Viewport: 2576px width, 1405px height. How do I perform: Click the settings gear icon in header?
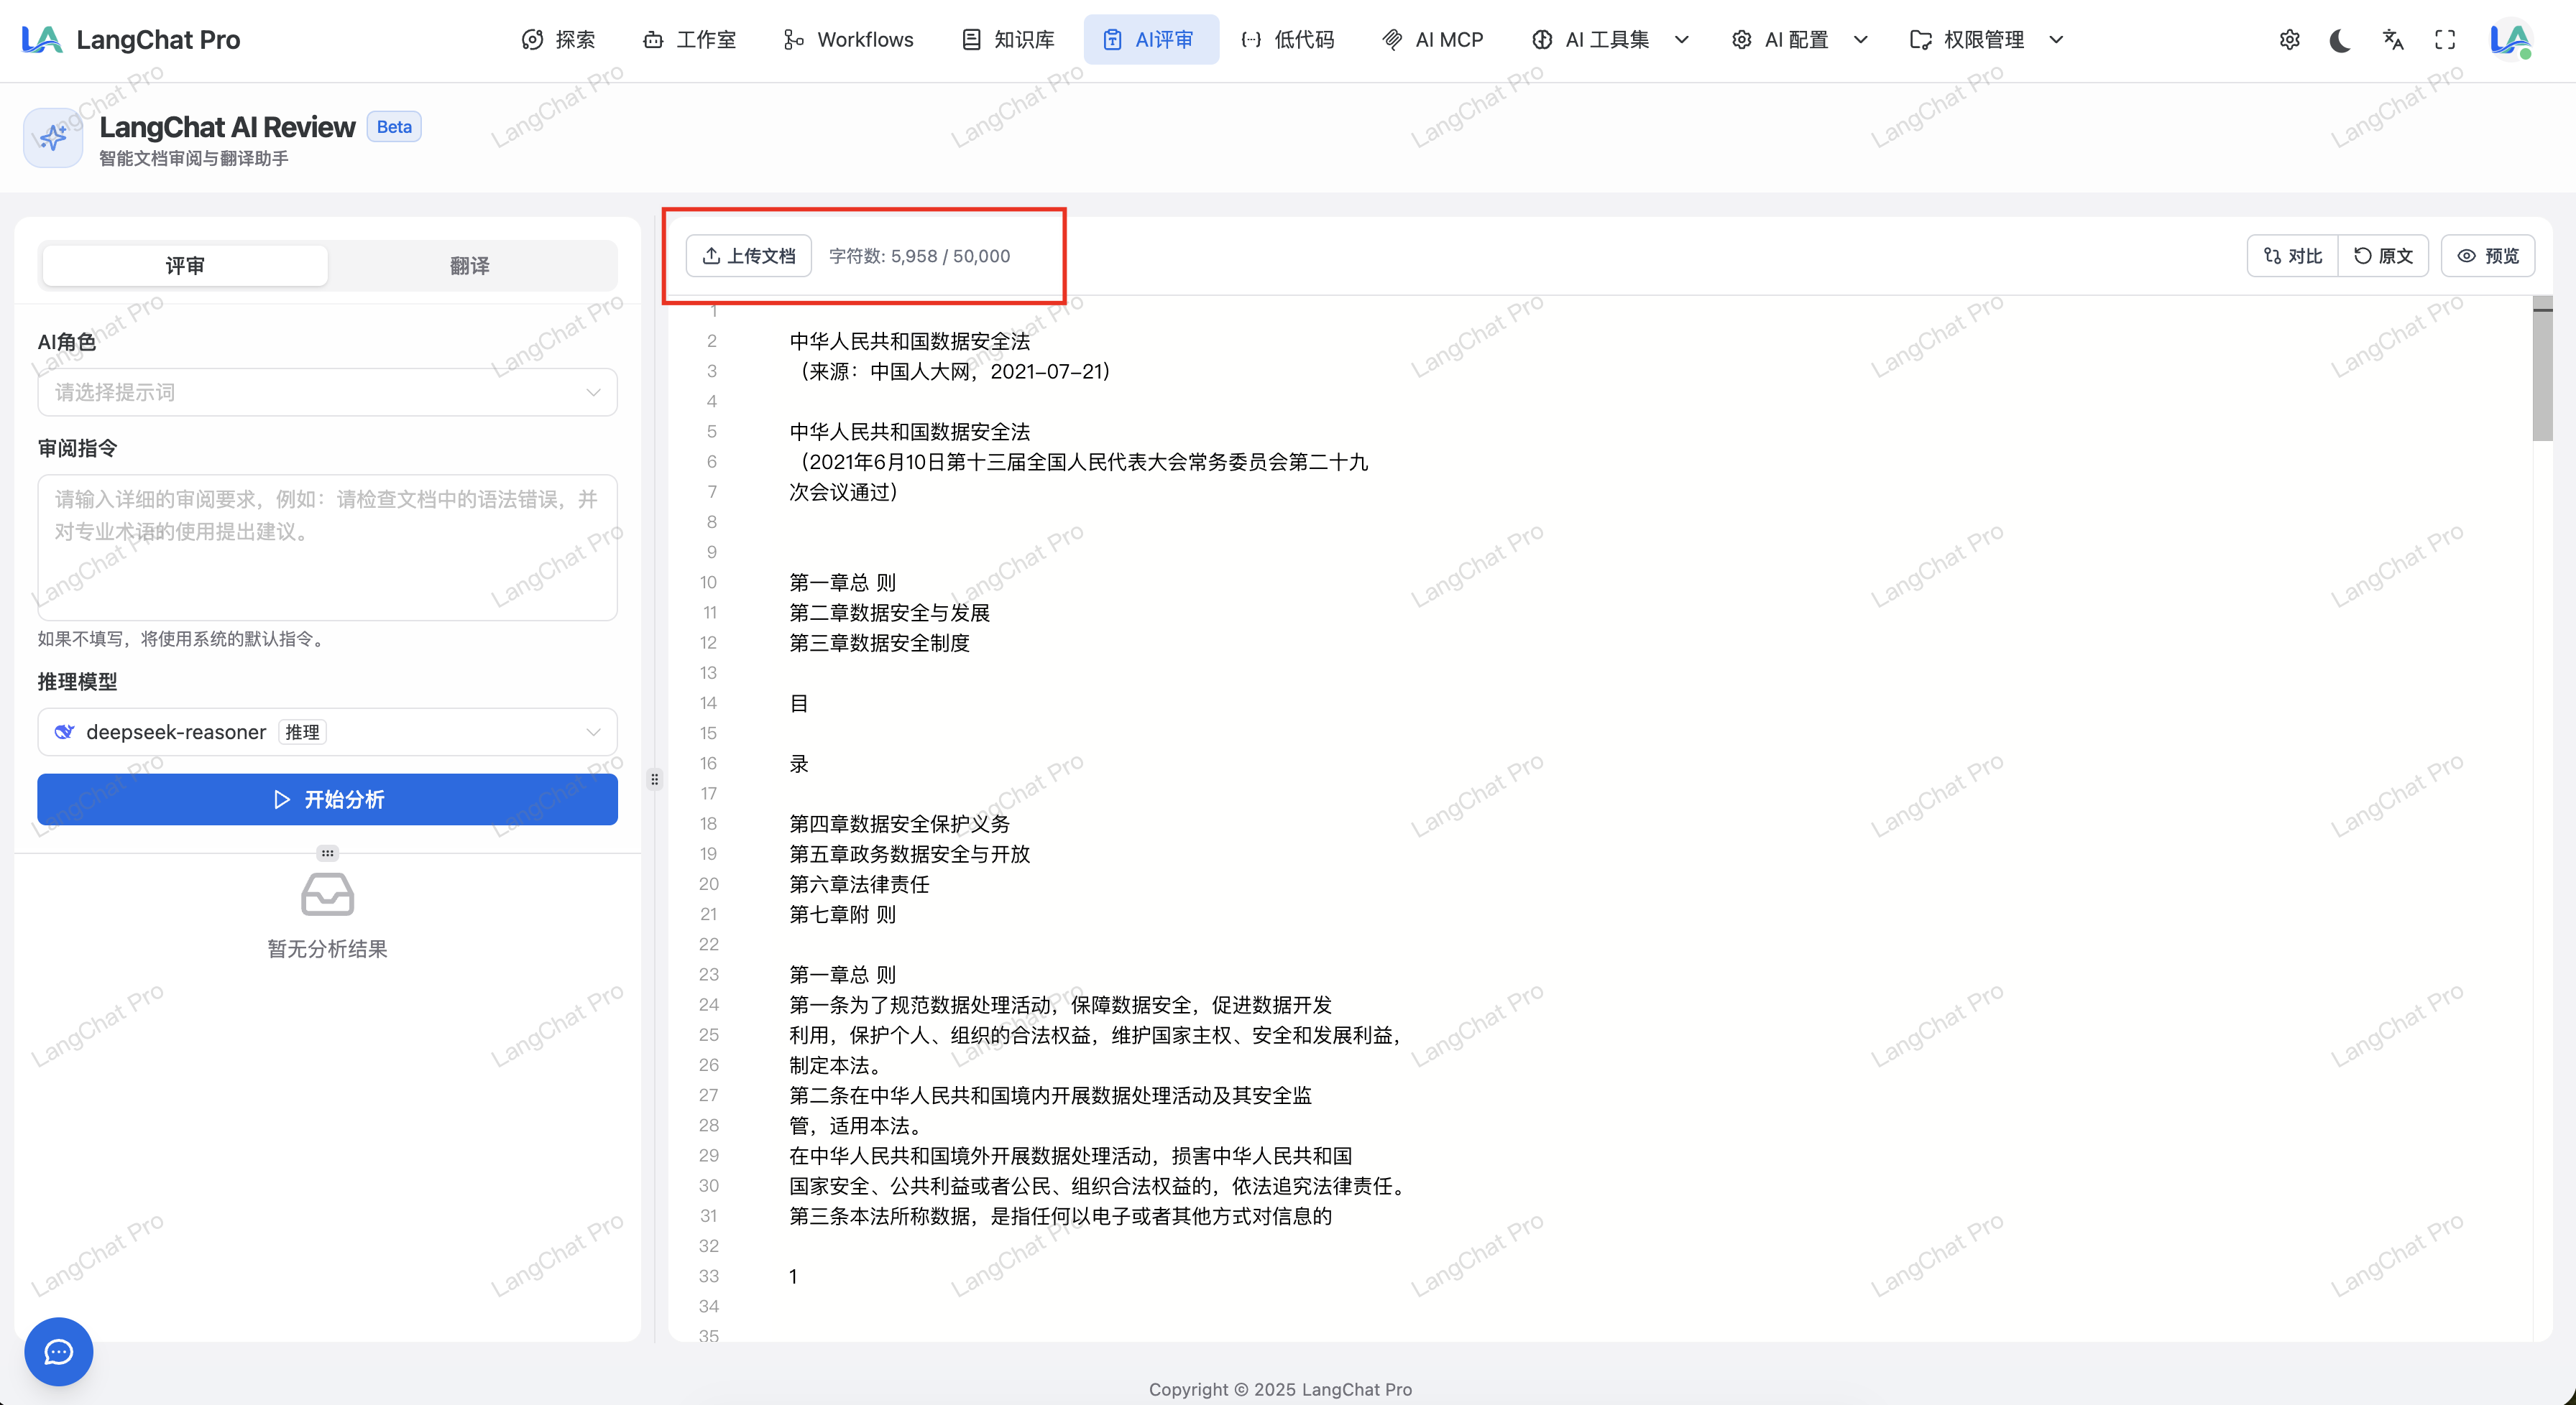tap(2289, 40)
